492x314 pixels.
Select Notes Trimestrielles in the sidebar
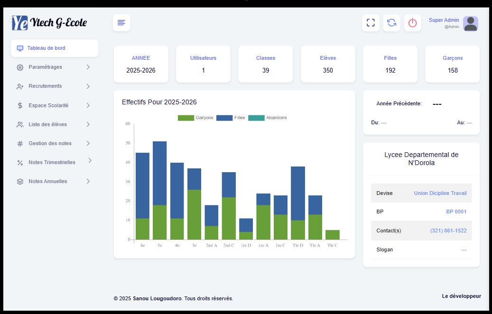(52, 162)
